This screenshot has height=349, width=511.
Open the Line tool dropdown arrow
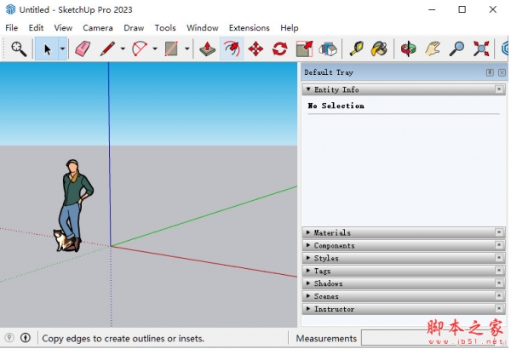pyautogui.click(x=123, y=49)
